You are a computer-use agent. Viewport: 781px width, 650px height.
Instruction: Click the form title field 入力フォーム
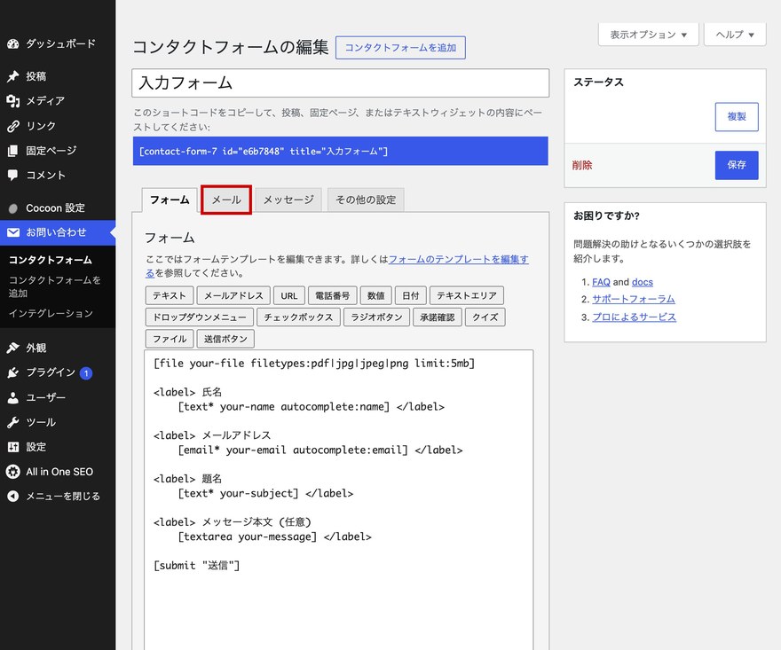point(341,83)
